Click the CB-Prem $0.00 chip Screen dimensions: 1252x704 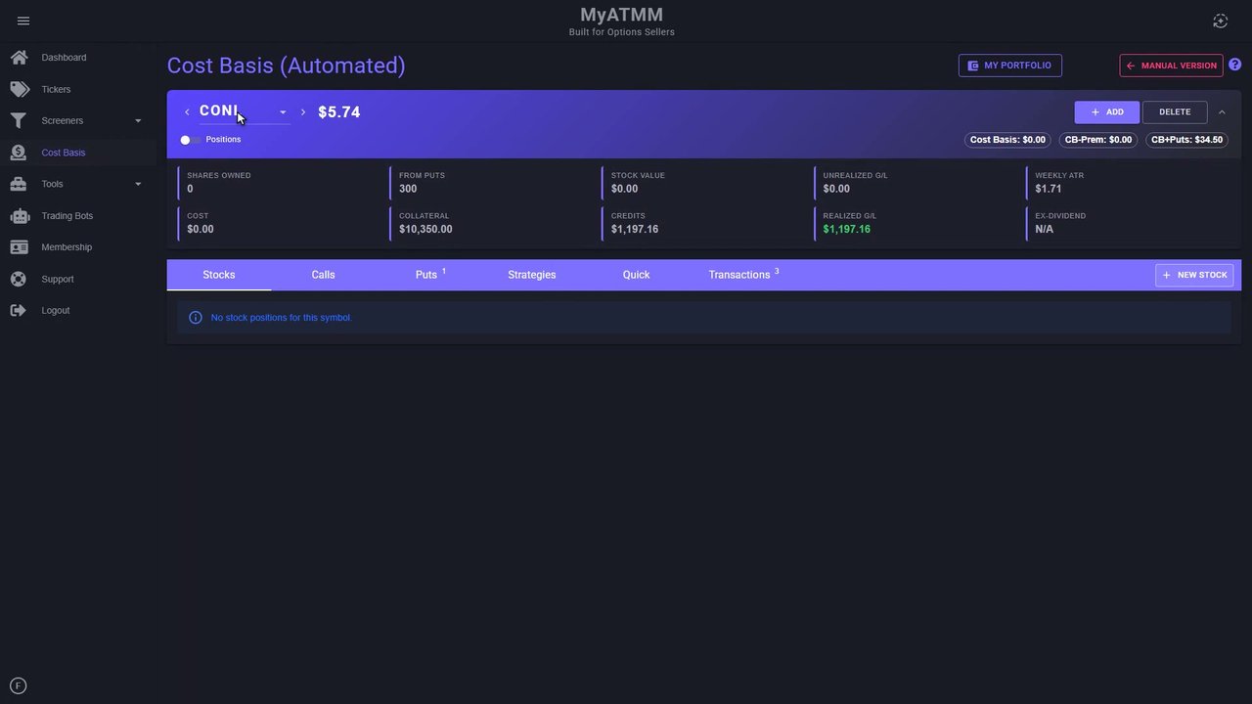click(x=1098, y=140)
